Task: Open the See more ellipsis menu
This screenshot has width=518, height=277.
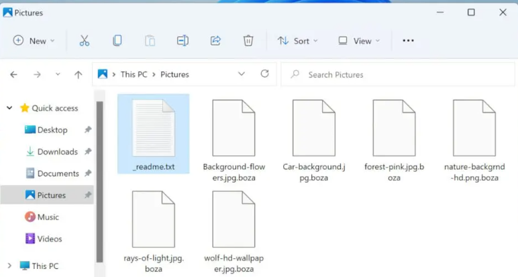Action: click(x=408, y=41)
